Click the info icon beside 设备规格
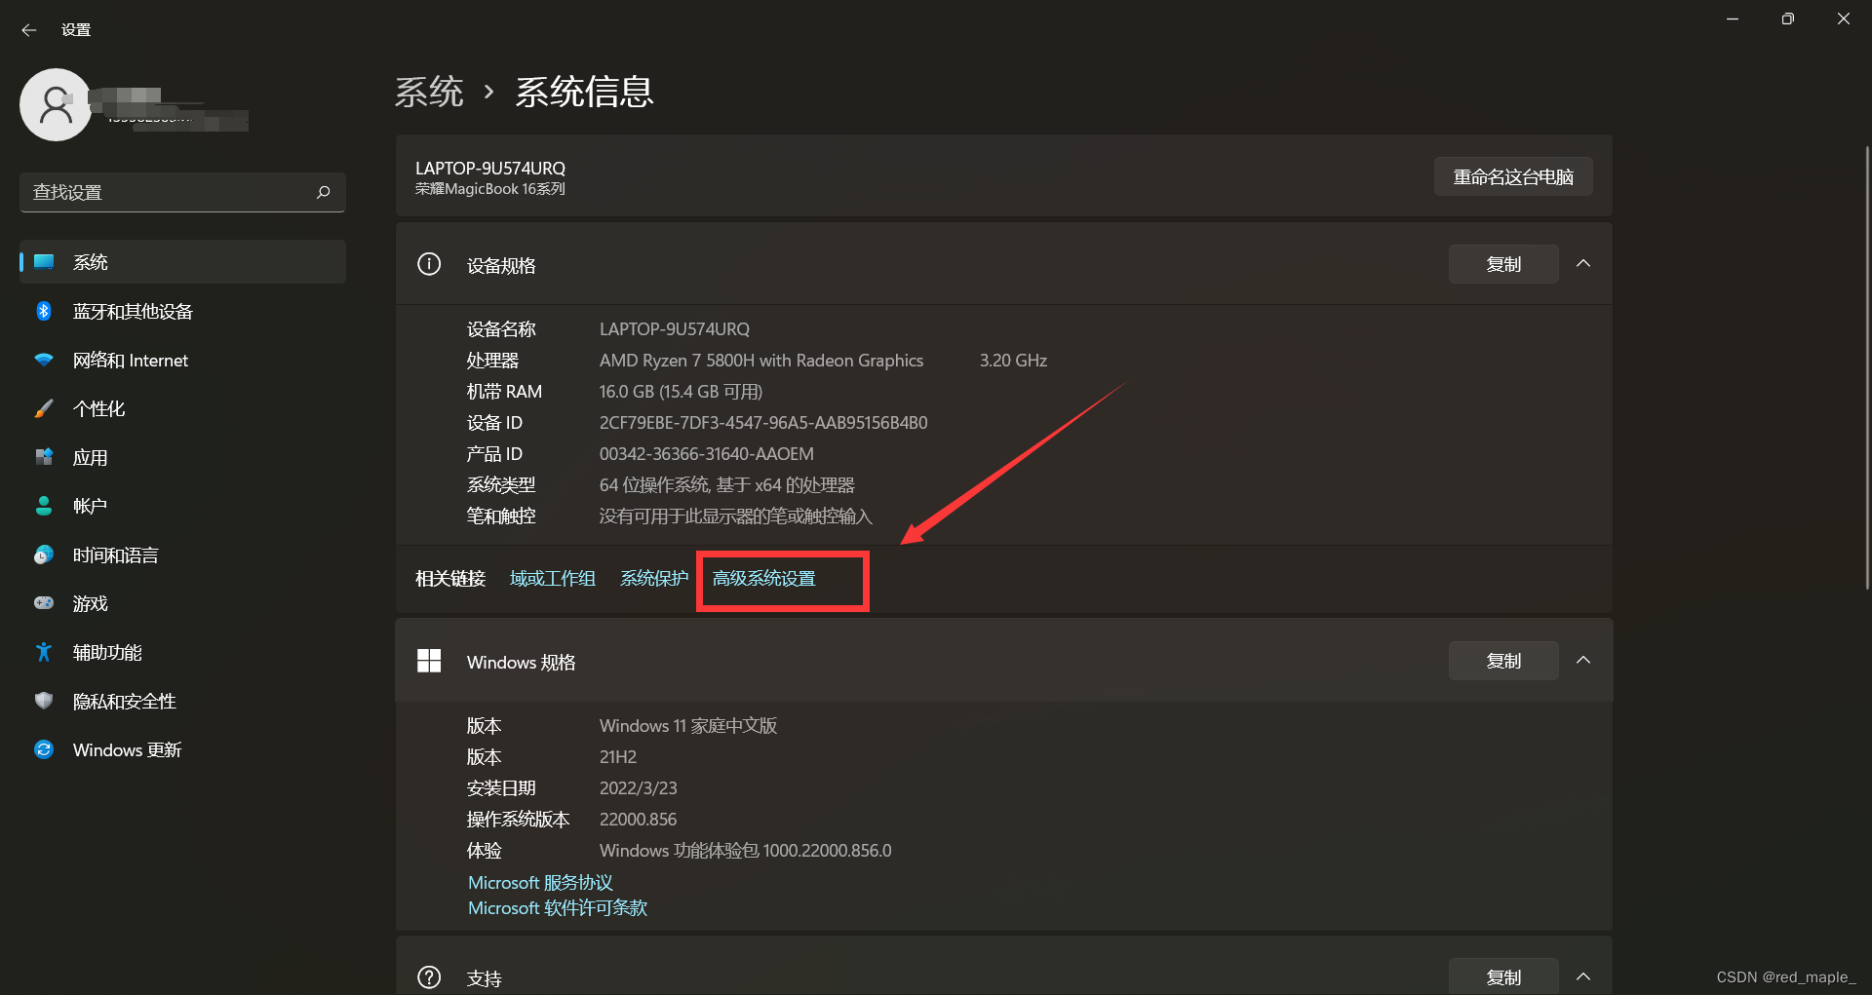 click(429, 264)
